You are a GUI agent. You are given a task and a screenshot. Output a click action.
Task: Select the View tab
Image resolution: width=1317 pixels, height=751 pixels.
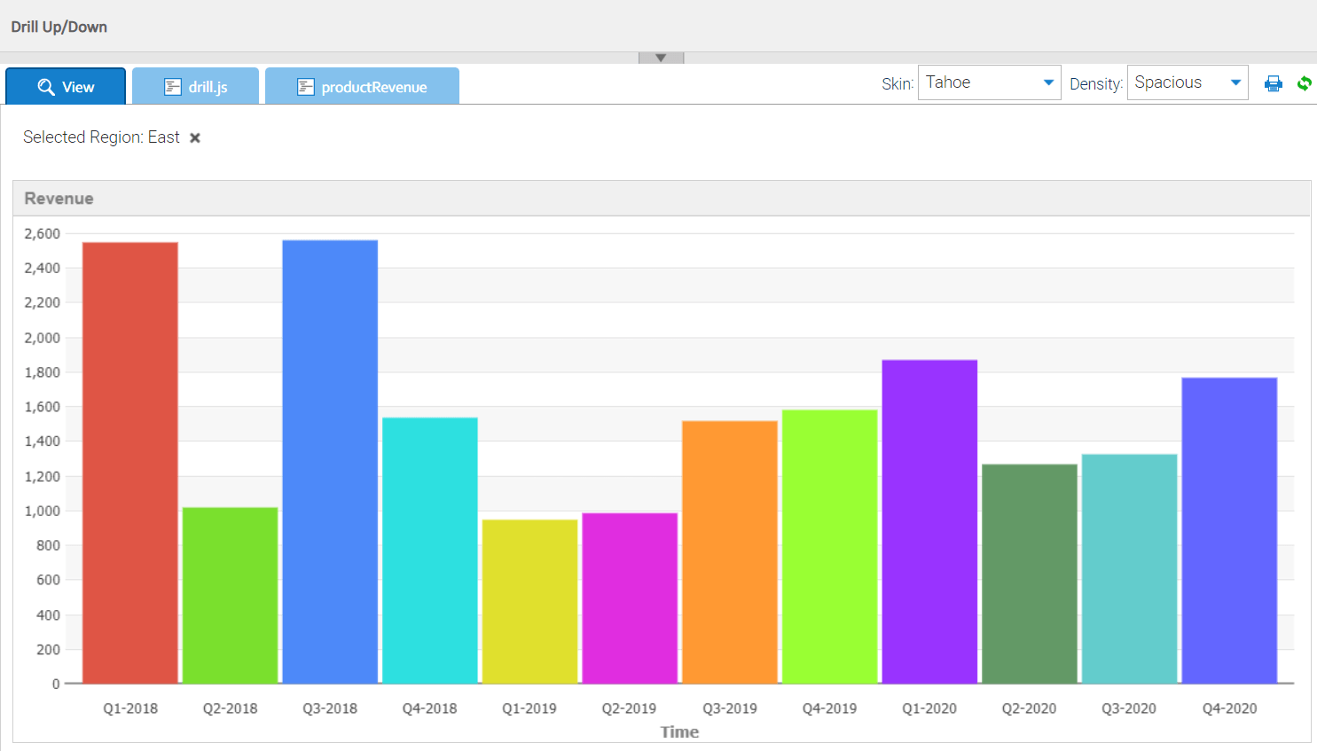click(x=65, y=86)
